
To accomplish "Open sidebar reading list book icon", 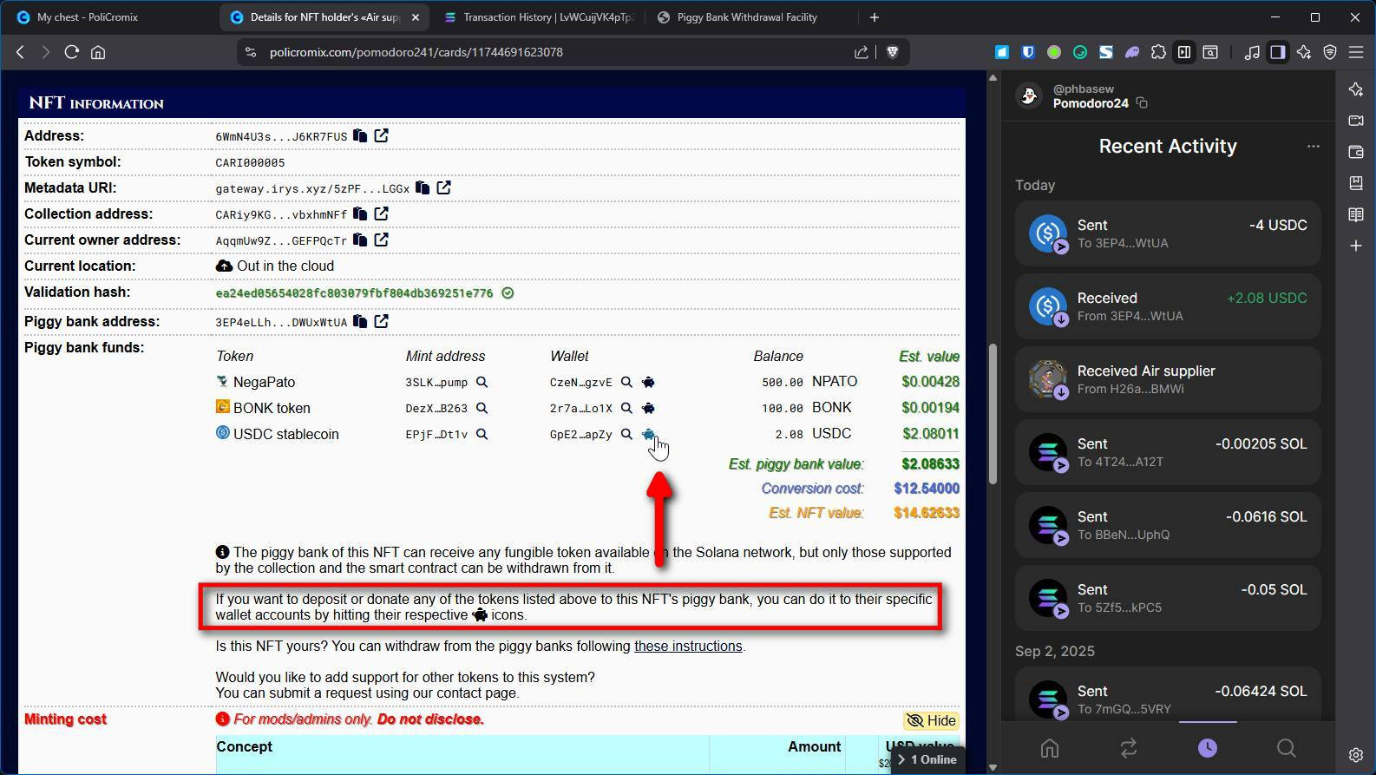I will point(1356,214).
